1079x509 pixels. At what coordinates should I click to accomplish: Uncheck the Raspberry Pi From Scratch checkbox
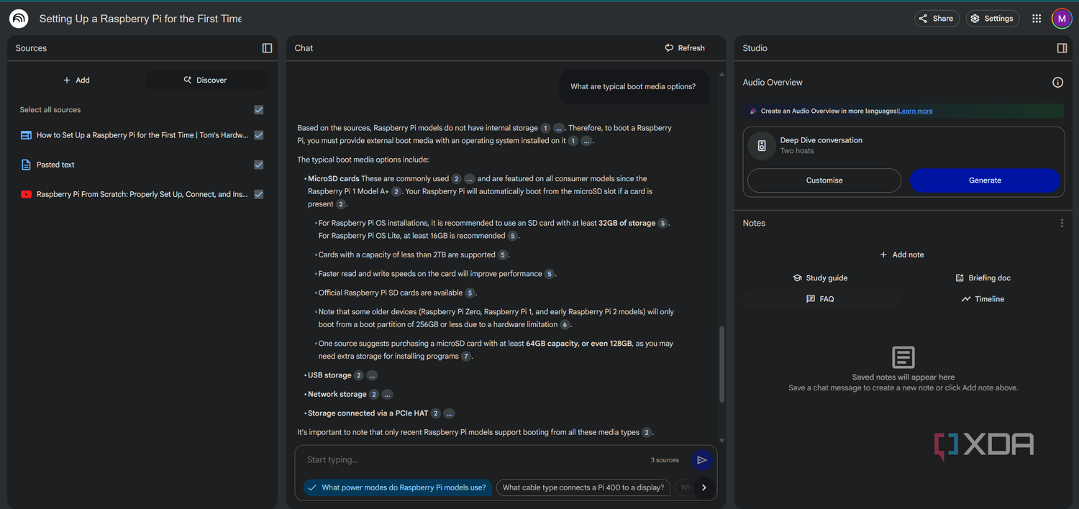(x=259, y=194)
